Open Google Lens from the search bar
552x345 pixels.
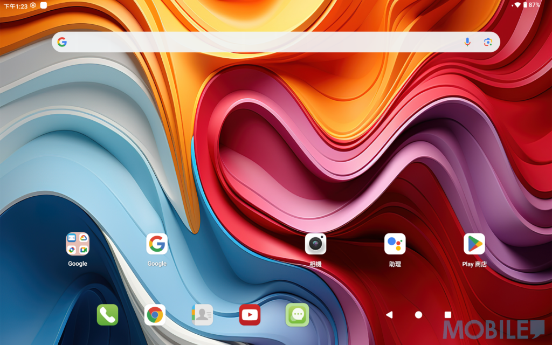pyautogui.click(x=488, y=42)
